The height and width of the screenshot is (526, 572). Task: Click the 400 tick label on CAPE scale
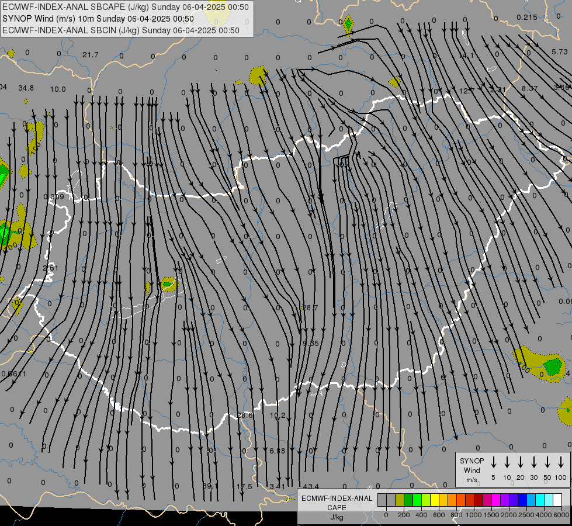[421, 515]
